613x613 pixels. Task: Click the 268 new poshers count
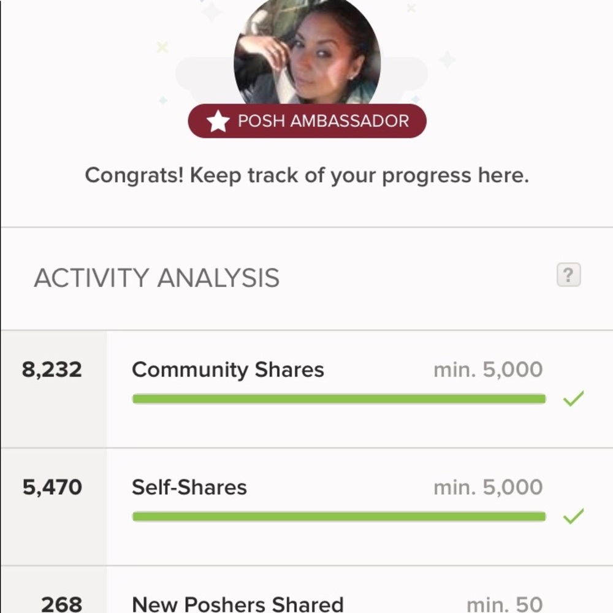[x=61, y=604]
